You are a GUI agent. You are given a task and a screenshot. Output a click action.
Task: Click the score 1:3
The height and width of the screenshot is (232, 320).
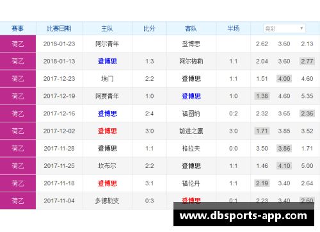[x=149, y=62]
